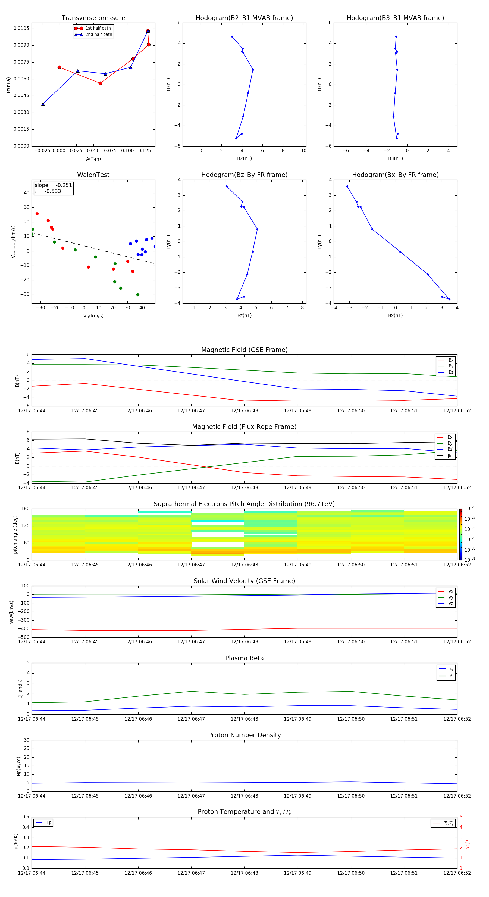The width and height of the screenshot is (489, 897).
Task: Click 'Bx(nT)' x-axis label on hodogram
Action: pos(395,316)
